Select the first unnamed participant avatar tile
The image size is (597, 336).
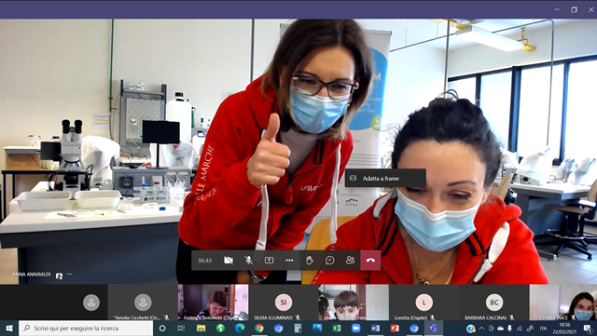[x=91, y=302]
